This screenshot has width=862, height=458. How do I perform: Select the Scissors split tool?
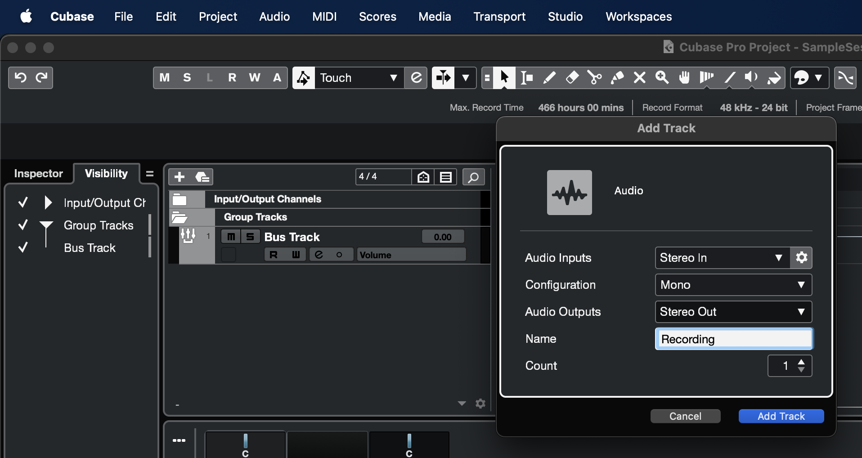[x=594, y=78]
